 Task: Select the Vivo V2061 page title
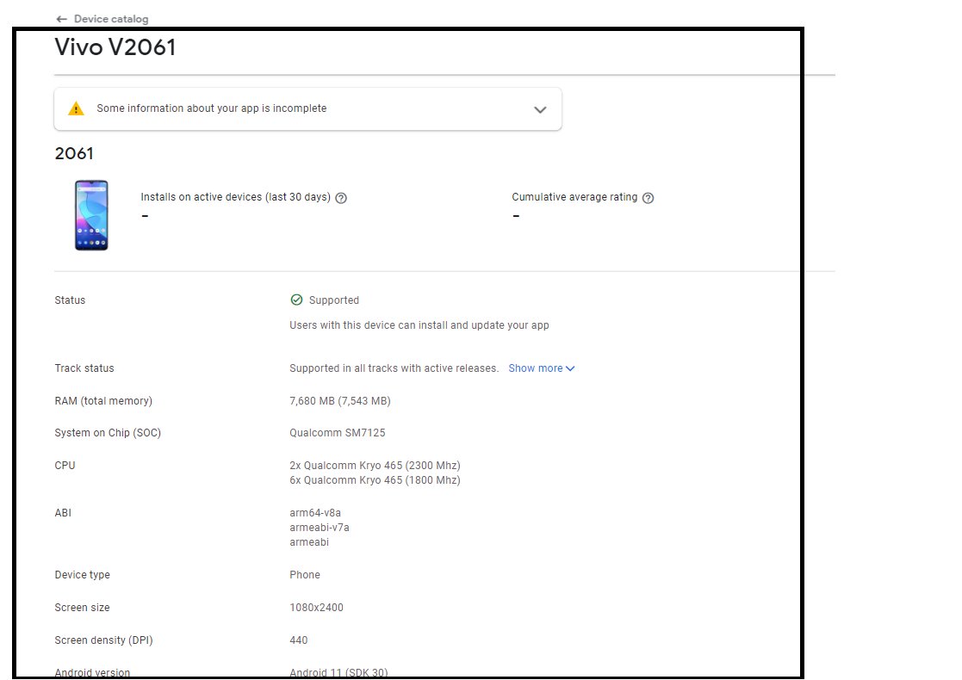tap(115, 47)
